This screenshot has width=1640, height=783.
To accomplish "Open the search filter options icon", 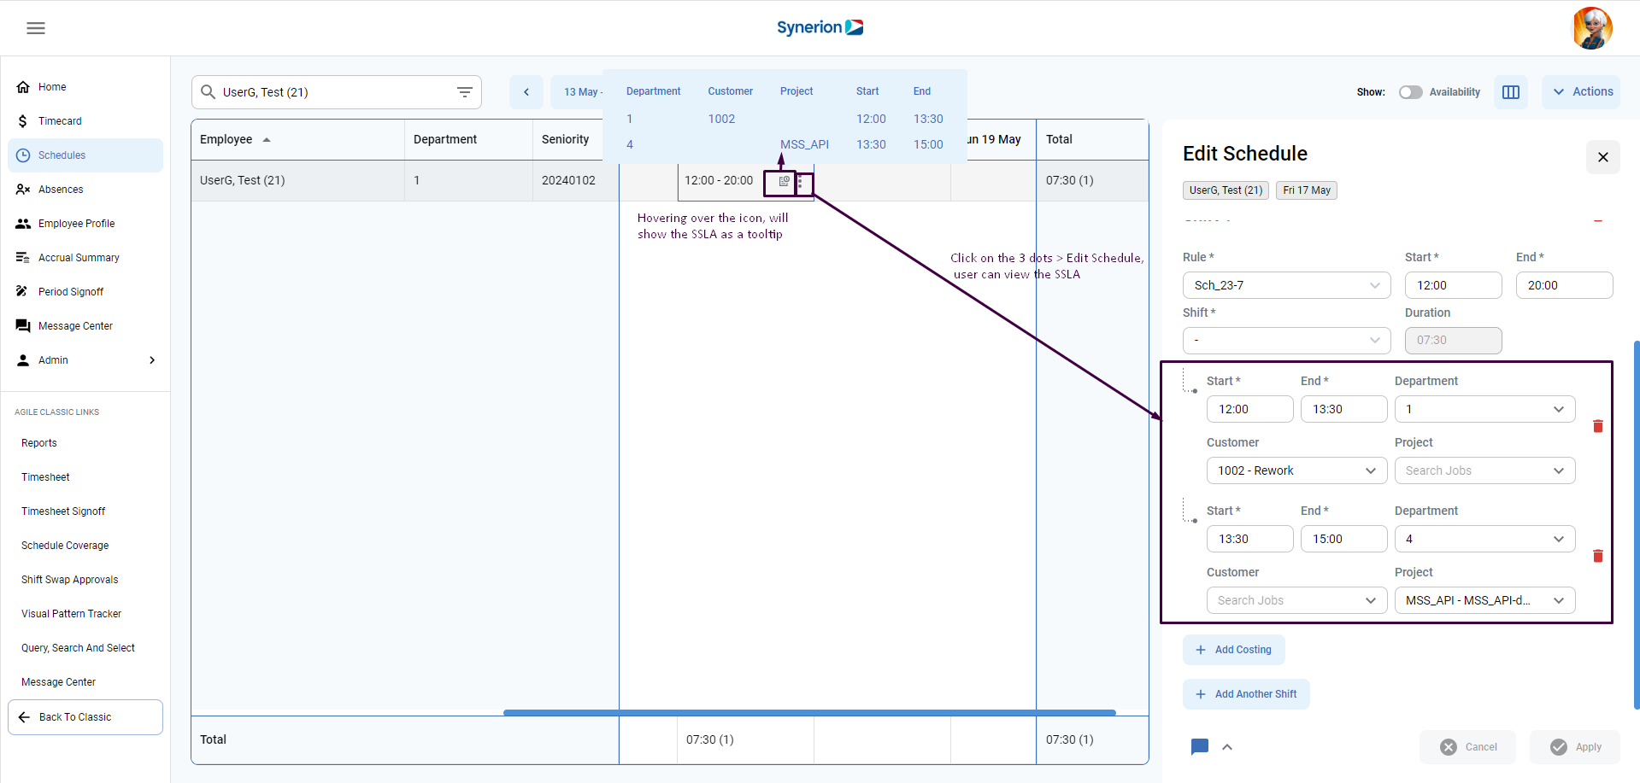I will [465, 92].
